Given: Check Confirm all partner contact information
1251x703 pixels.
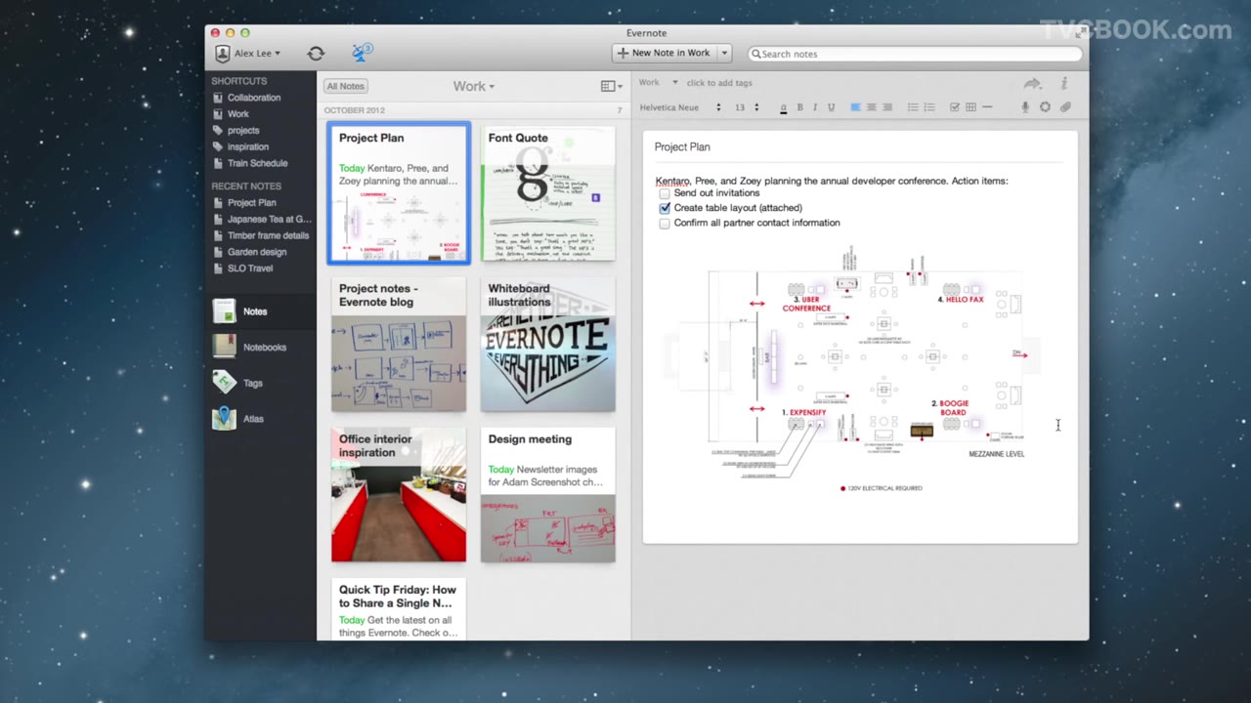Looking at the screenshot, I should [x=665, y=223].
